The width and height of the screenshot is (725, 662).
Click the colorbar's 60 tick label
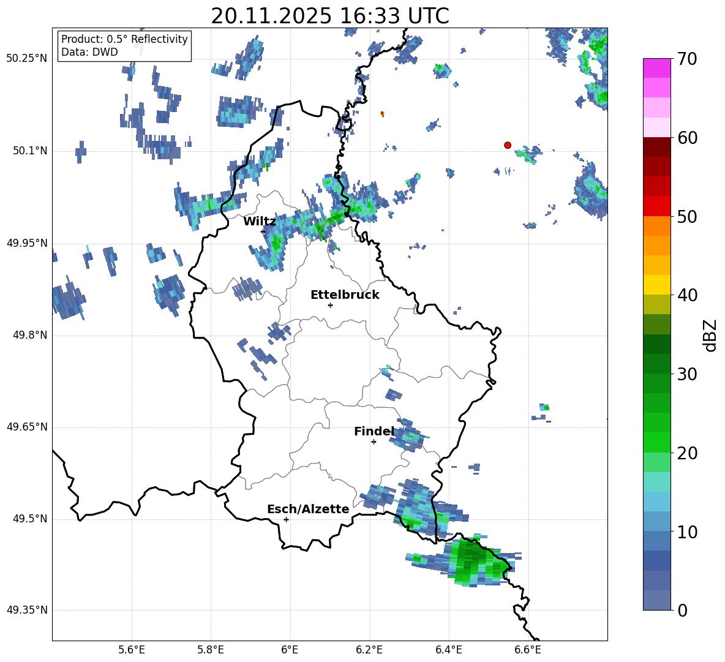pos(687,138)
